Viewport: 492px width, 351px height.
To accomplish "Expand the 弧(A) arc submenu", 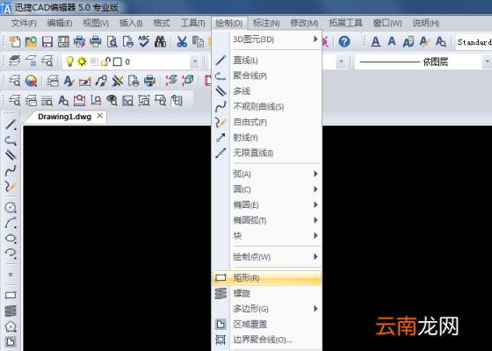I will (267, 174).
